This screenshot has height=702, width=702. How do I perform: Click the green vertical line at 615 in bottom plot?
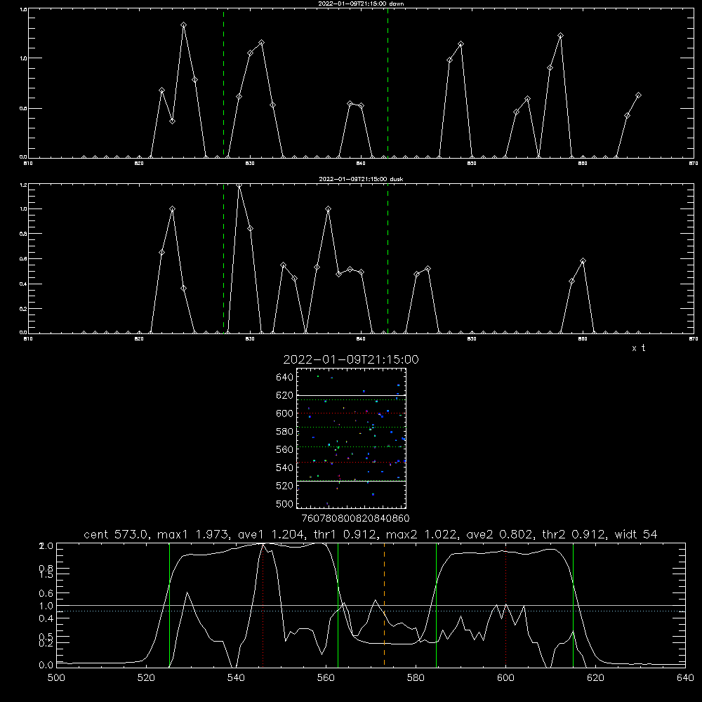(573, 604)
